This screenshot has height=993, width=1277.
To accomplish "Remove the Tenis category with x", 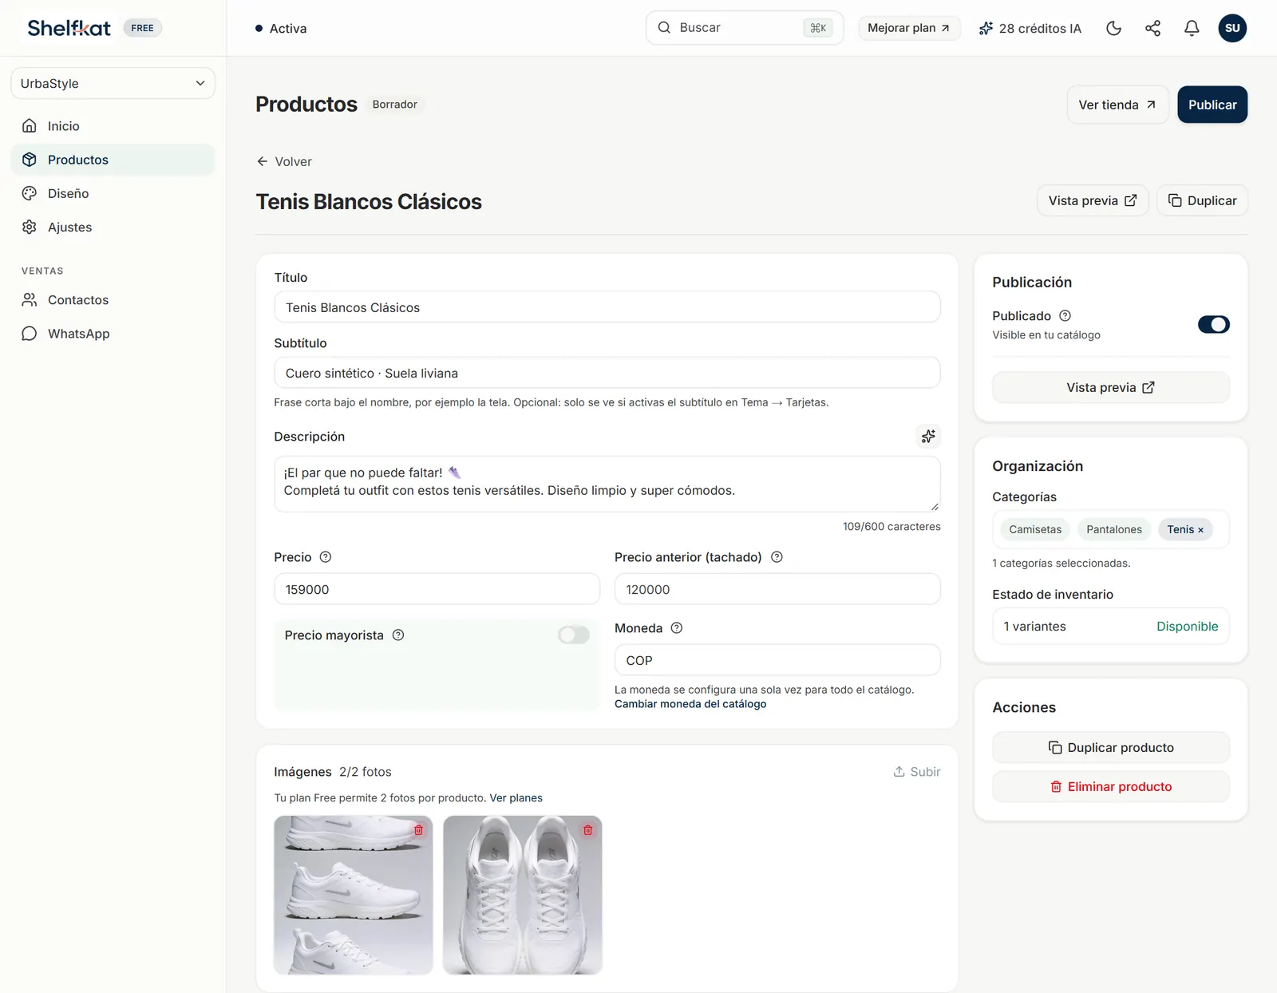I will click(1200, 530).
